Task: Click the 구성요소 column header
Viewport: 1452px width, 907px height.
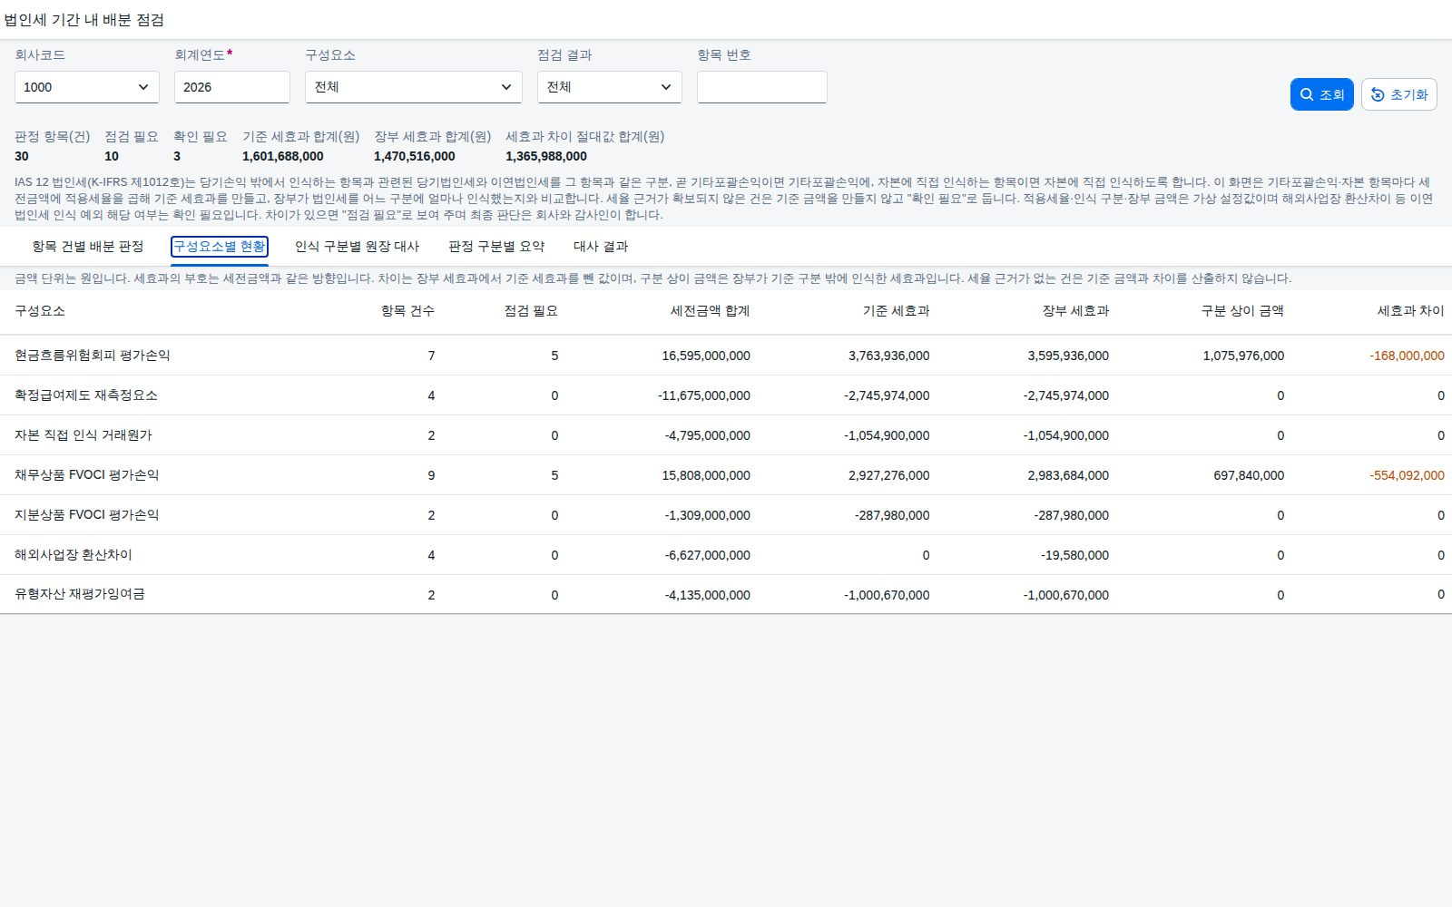Action: (40, 311)
